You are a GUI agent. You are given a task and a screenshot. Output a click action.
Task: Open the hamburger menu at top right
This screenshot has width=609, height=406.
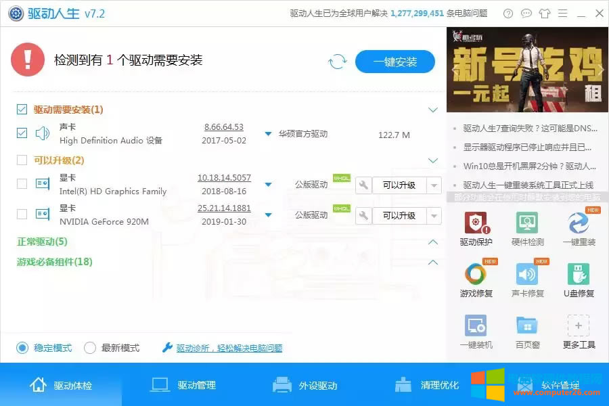click(564, 13)
